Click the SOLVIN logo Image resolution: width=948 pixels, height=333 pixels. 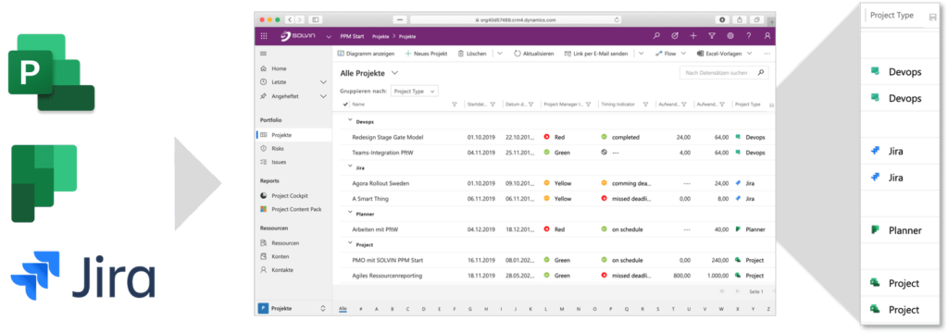click(x=299, y=36)
